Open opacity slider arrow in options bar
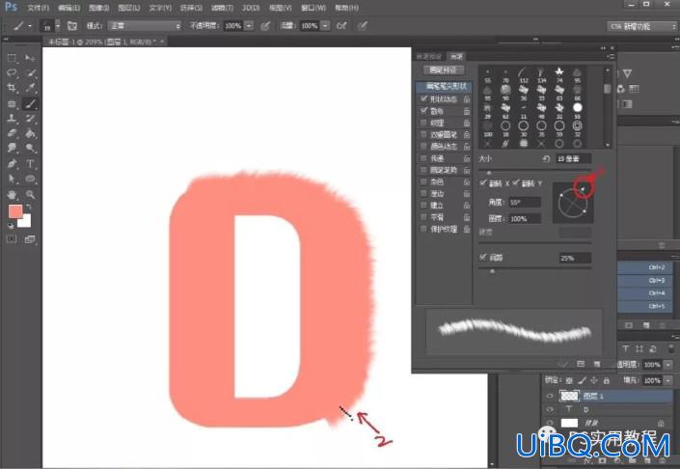Screen dimensions: 680x469 click(249, 26)
